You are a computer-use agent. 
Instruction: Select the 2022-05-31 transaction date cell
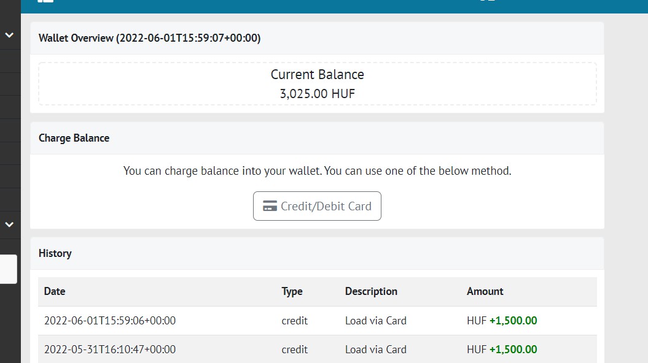pyautogui.click(x=110, y=350)
